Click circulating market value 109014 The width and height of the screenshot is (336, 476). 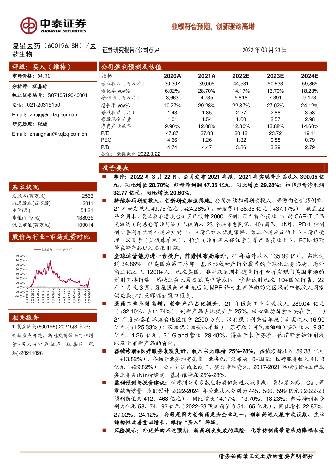[x=85, y=225]
